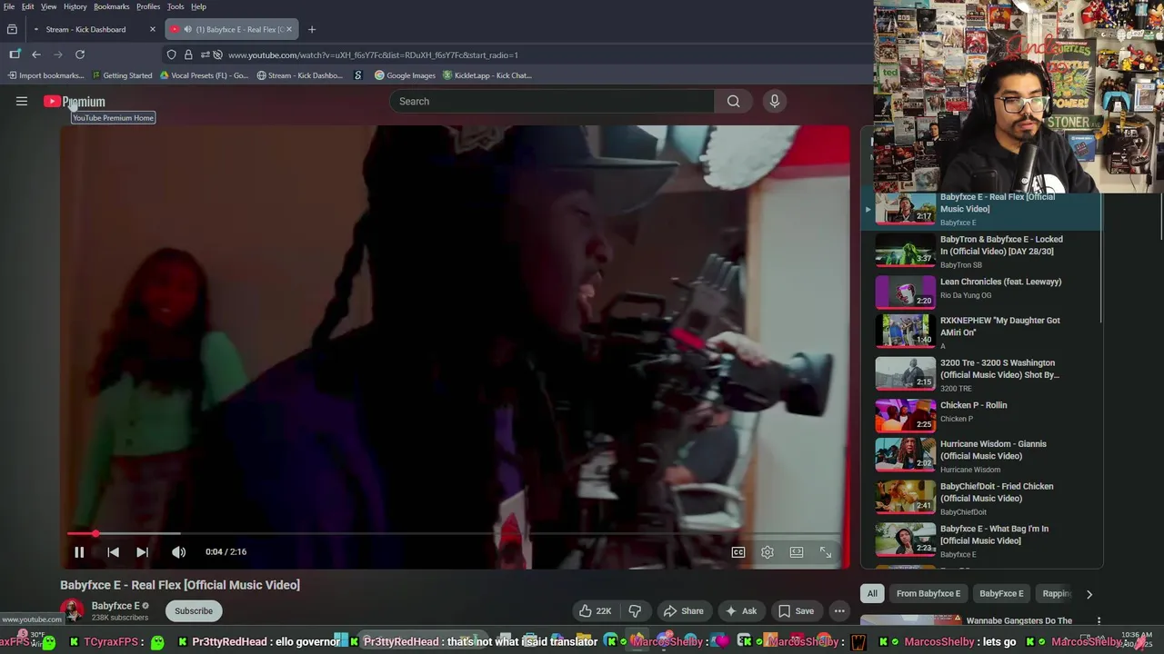This screenshot has width=1164, height=654.
Task: Open YouTube guide hamburger menu
Action: [x=22, y=101]
